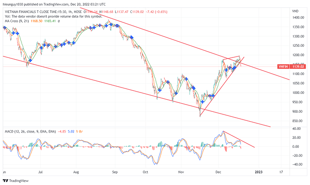Click the 1100.00 price axis label

(298, 74)
